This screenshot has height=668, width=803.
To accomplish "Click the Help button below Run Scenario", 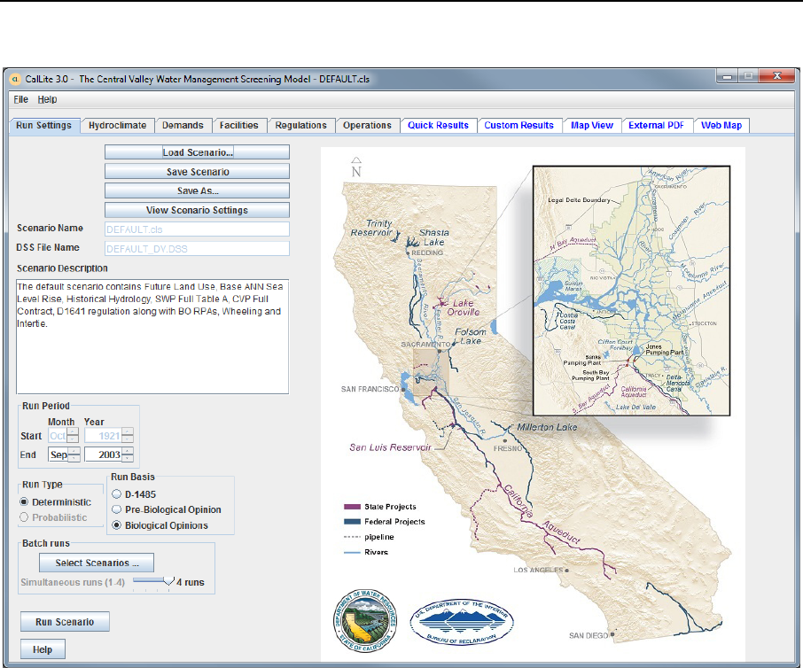I will pyautogui.click(x=43, y=649).
